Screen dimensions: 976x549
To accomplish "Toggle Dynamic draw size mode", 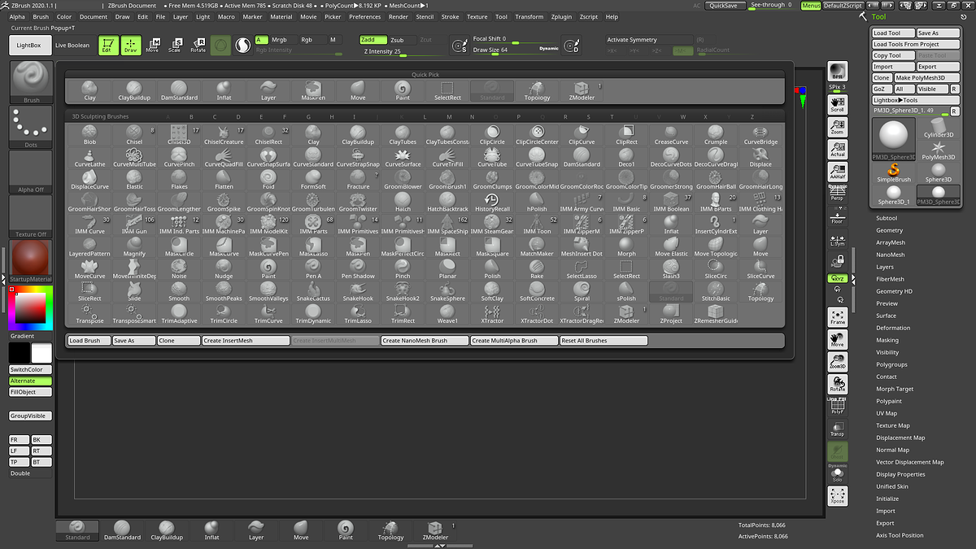I will (x=549, y=49).
